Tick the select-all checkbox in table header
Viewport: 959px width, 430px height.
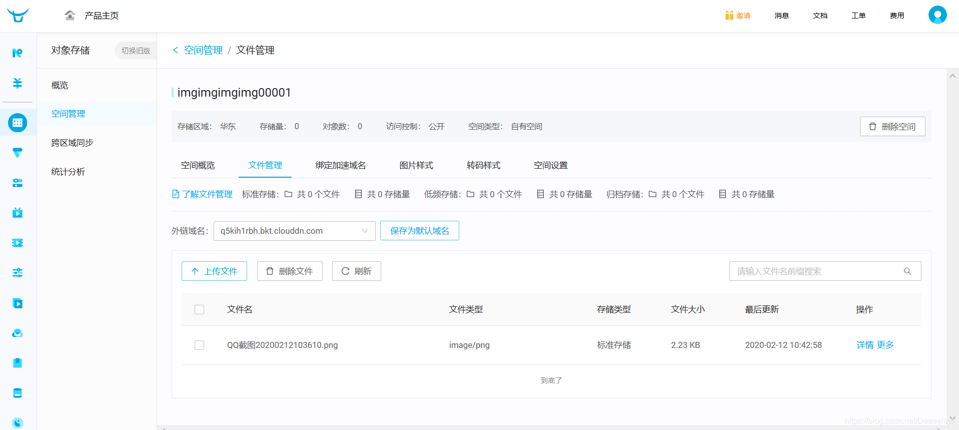(199, 309)
